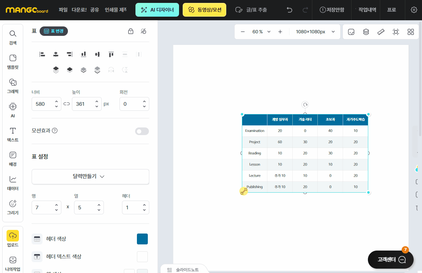Open the 그래픽 graphics panel
422x273 pixels.
coord(13,86)
